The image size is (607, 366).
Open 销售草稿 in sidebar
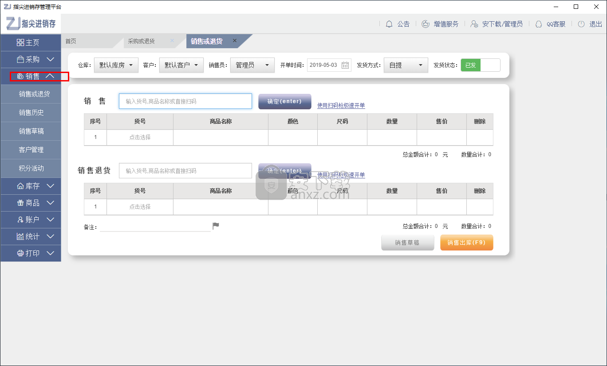click(x=31, y=131)
